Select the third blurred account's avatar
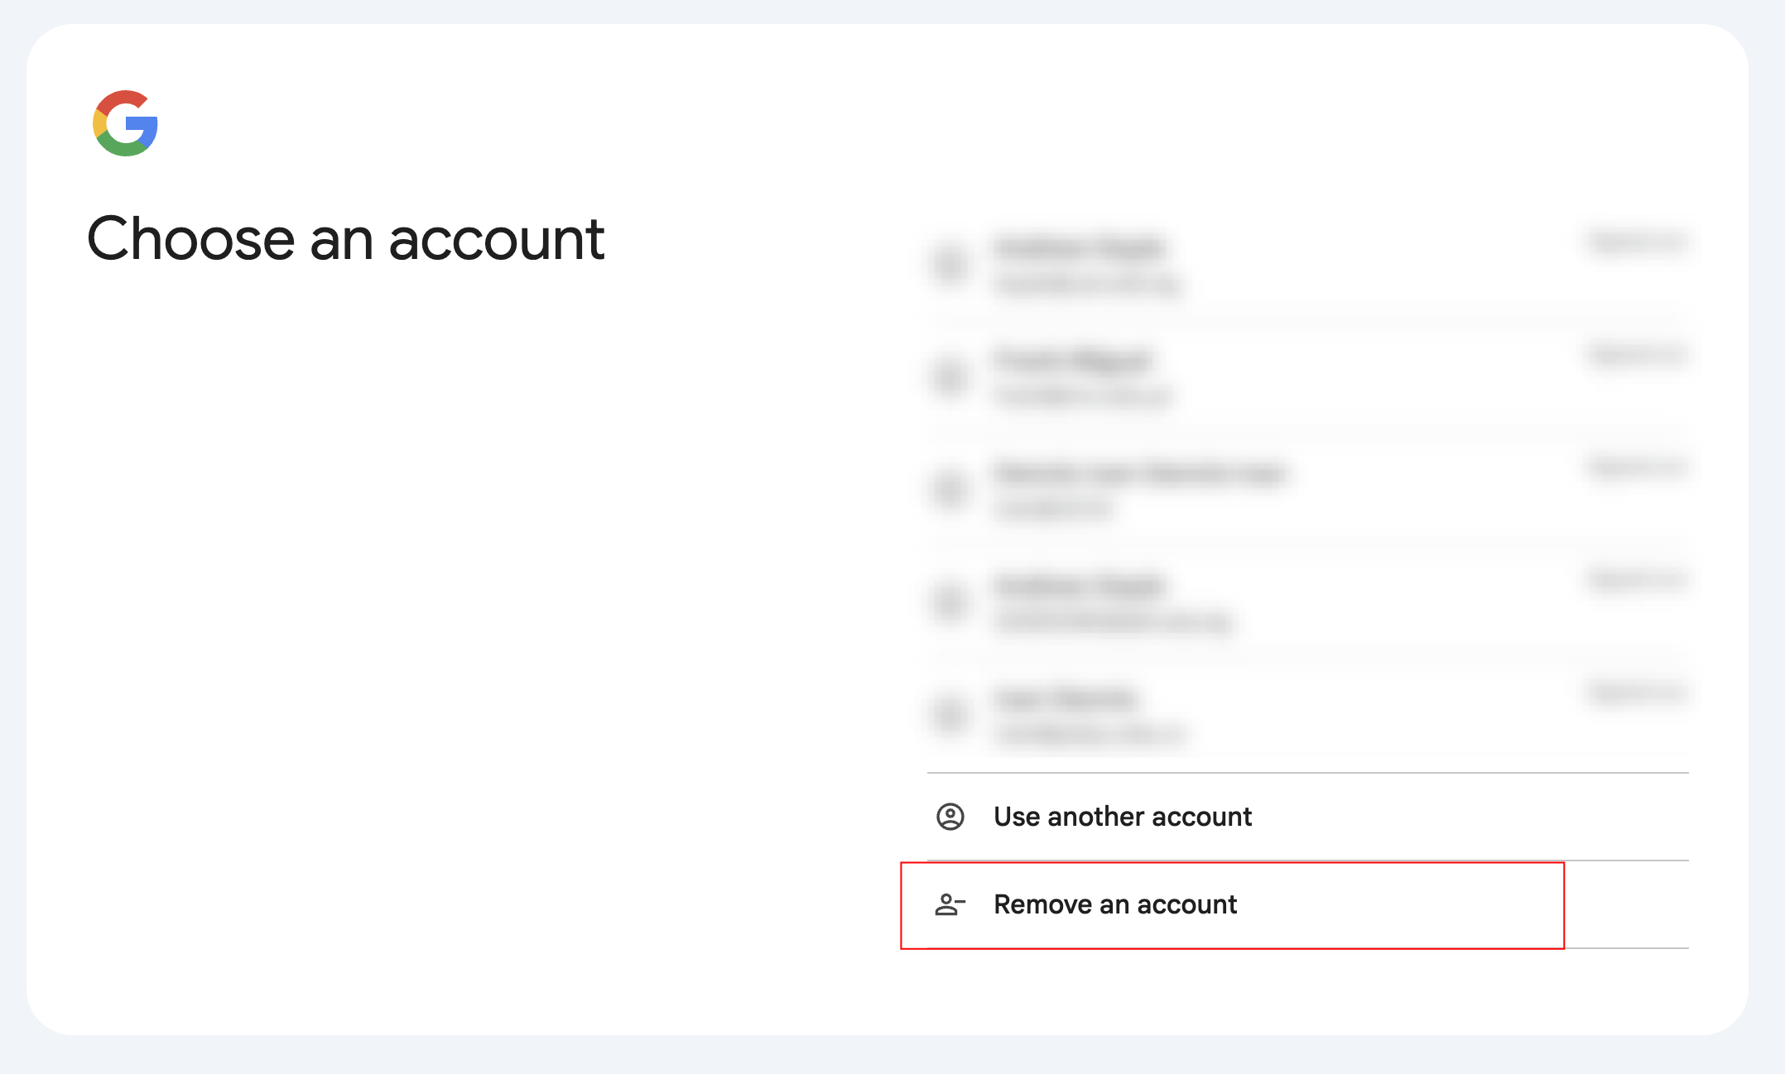Screen dimensions: 1785x1074 pos(950,490)
